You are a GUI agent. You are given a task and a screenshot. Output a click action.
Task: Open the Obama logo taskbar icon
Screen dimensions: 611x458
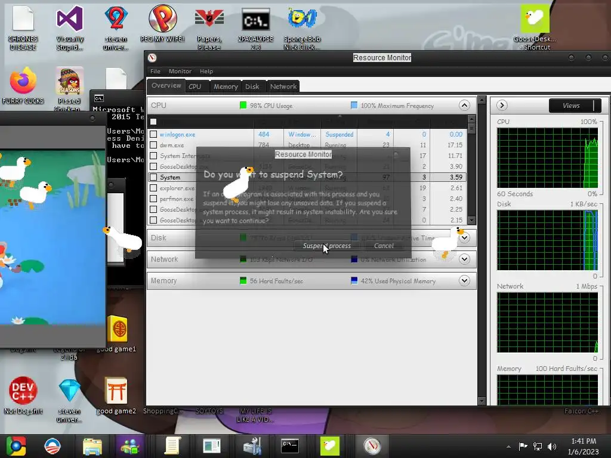(x=53, y=446)
